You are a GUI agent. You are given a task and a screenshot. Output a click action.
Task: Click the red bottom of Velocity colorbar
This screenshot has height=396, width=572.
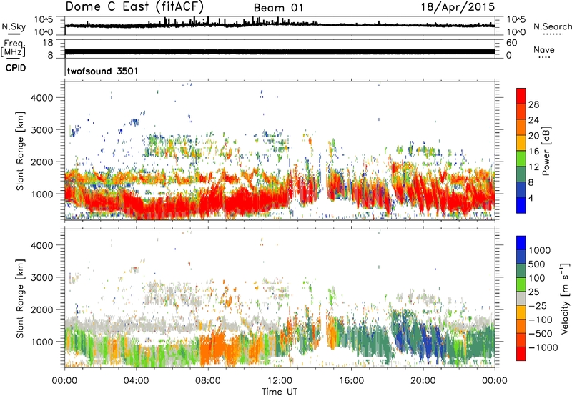[521, 354]
